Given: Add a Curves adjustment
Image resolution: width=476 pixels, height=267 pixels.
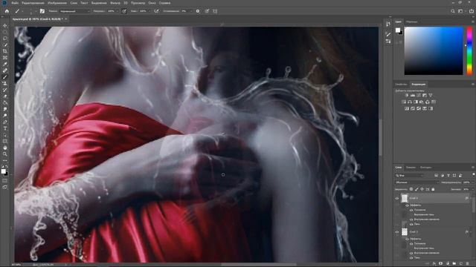Looking at the screenshot, I should click(419, 96).
